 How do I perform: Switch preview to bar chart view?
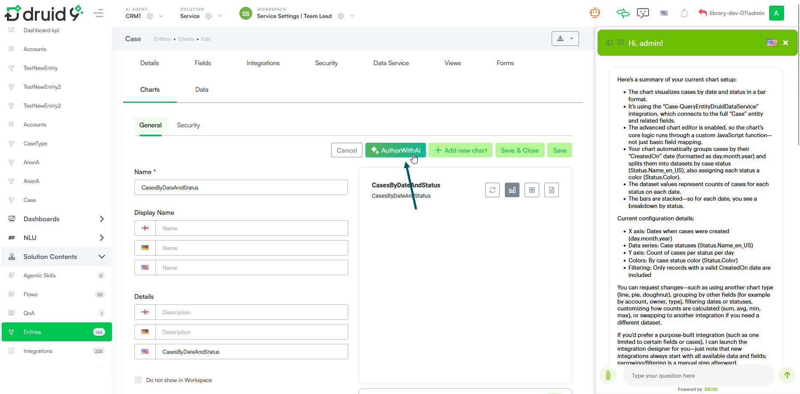pyautogui.click(x=512, y=190)
